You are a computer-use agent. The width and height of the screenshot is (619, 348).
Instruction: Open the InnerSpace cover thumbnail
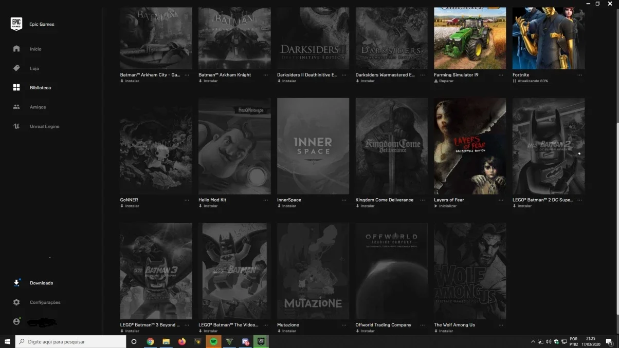tap(313, 146)
